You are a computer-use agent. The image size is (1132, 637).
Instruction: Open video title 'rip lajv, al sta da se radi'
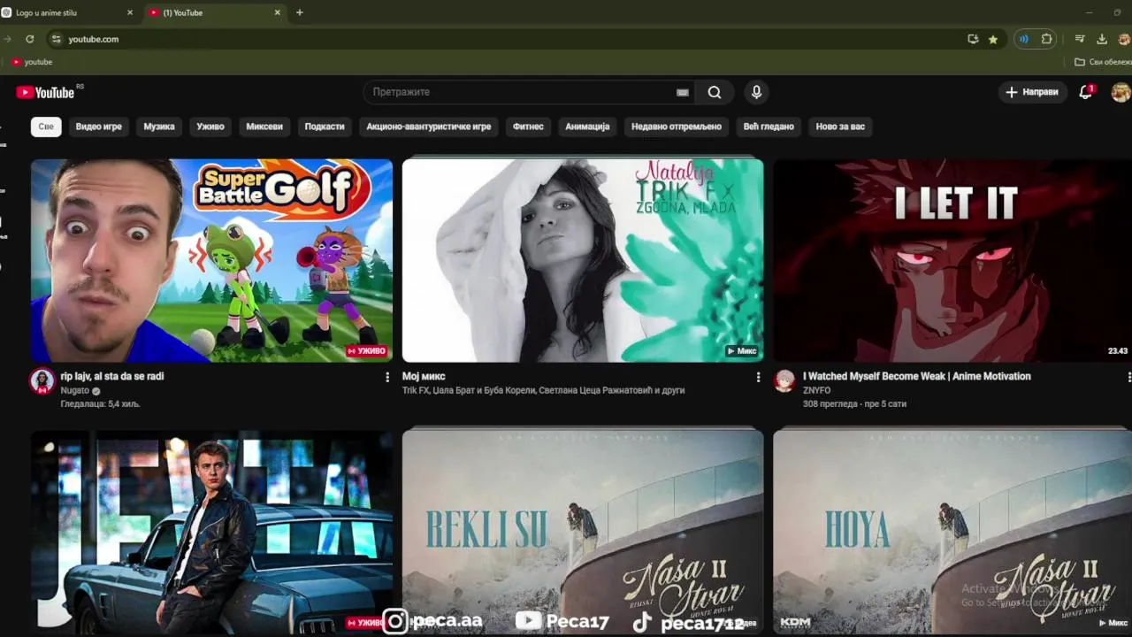(112, 376)
